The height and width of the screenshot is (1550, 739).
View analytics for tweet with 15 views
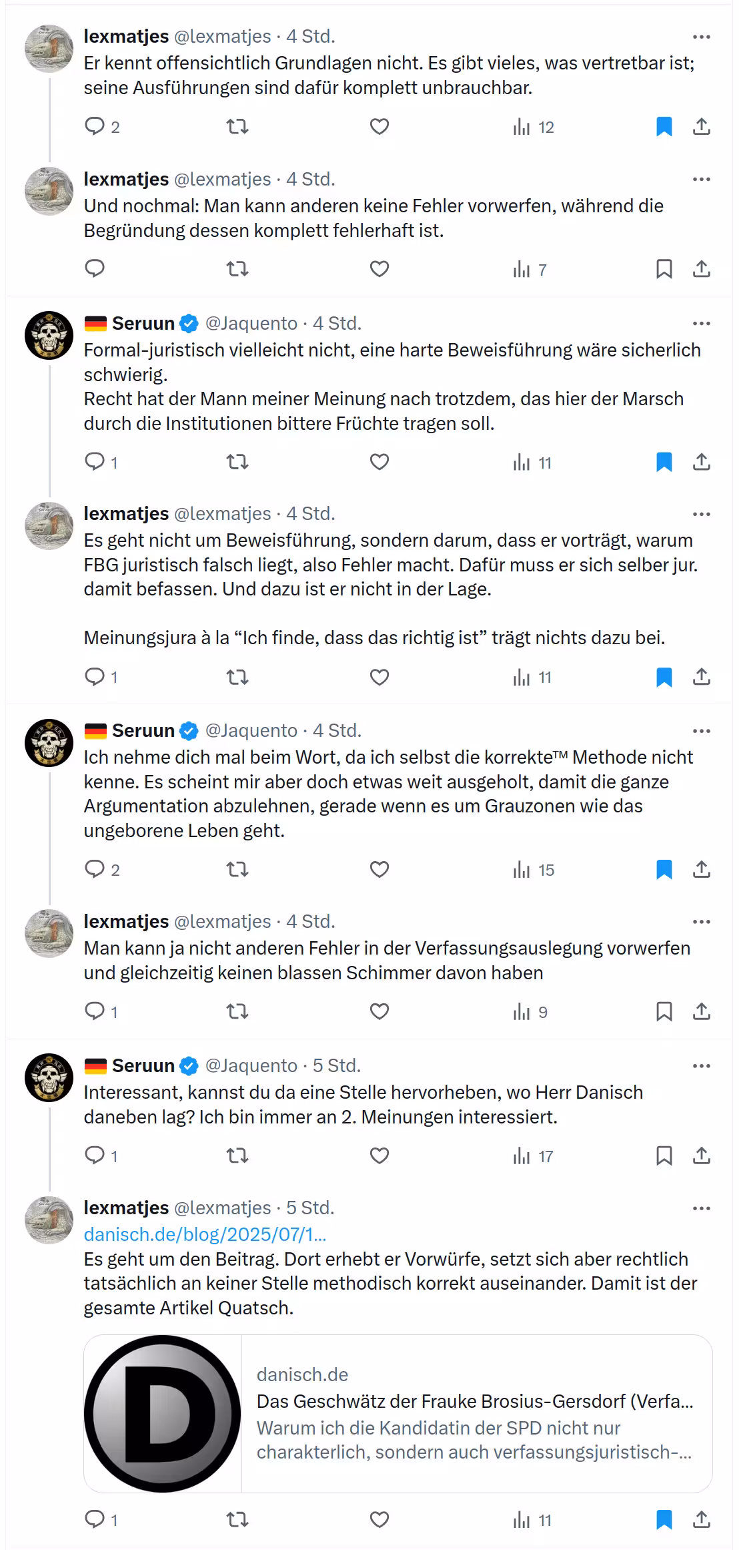[534, 870]
